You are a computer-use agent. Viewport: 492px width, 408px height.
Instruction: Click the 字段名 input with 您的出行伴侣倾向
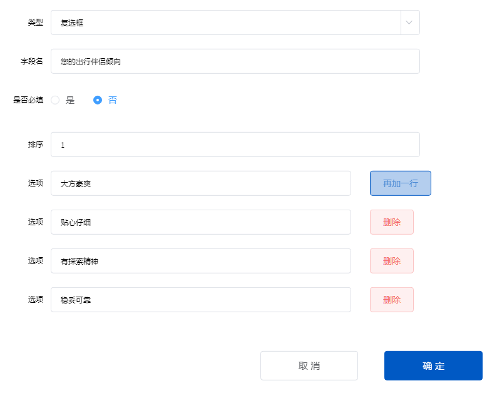pos(235,61)
